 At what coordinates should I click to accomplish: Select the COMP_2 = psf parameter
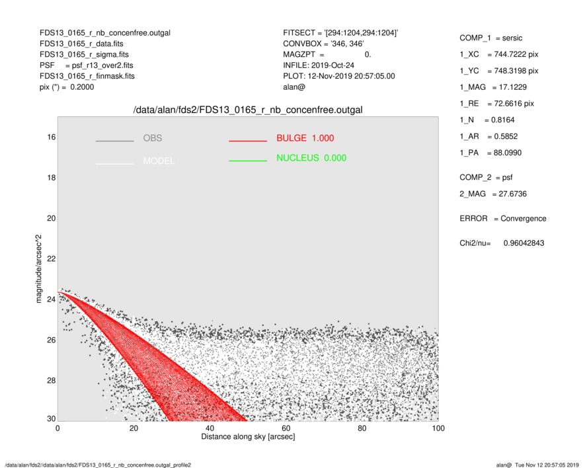click(488, 177)
